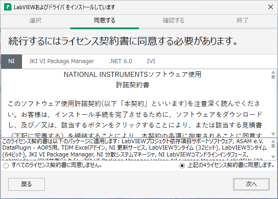This screenshot has width=278, height=199.
Task: Select すべてのライセンス契約書に同意しません radio button
Action: 6,166
